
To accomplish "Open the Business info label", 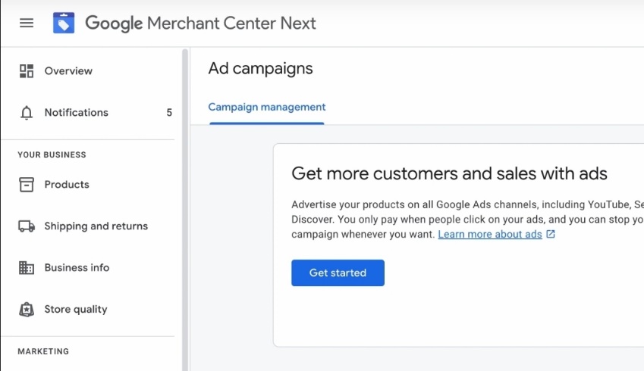I will (x=77, y=268).
